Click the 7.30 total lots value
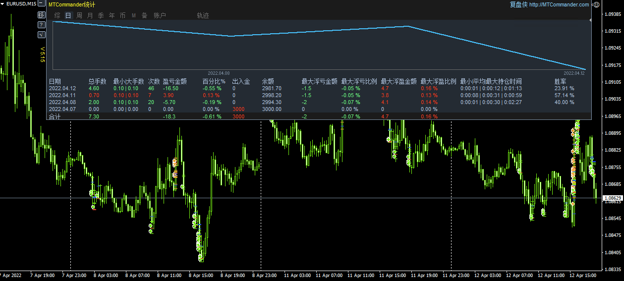 coord(93,116)
